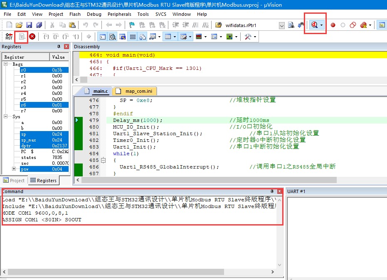Screen dimensions: 387x280
Task: Toggle the Disassembly Window toolbar button
Action: [113, 37]
